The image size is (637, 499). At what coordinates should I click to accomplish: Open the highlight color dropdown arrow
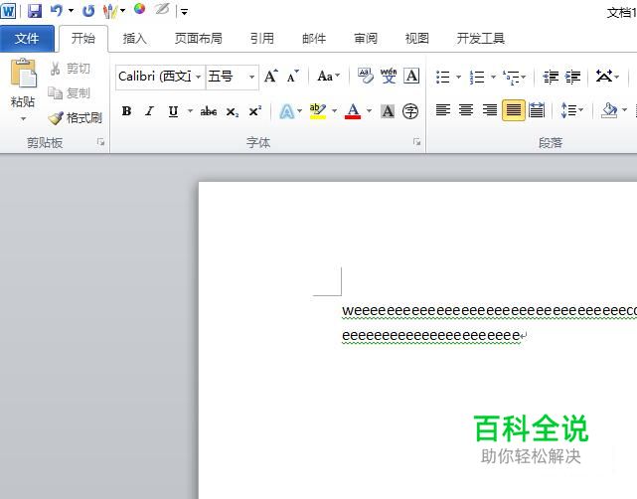pos(334,111)
